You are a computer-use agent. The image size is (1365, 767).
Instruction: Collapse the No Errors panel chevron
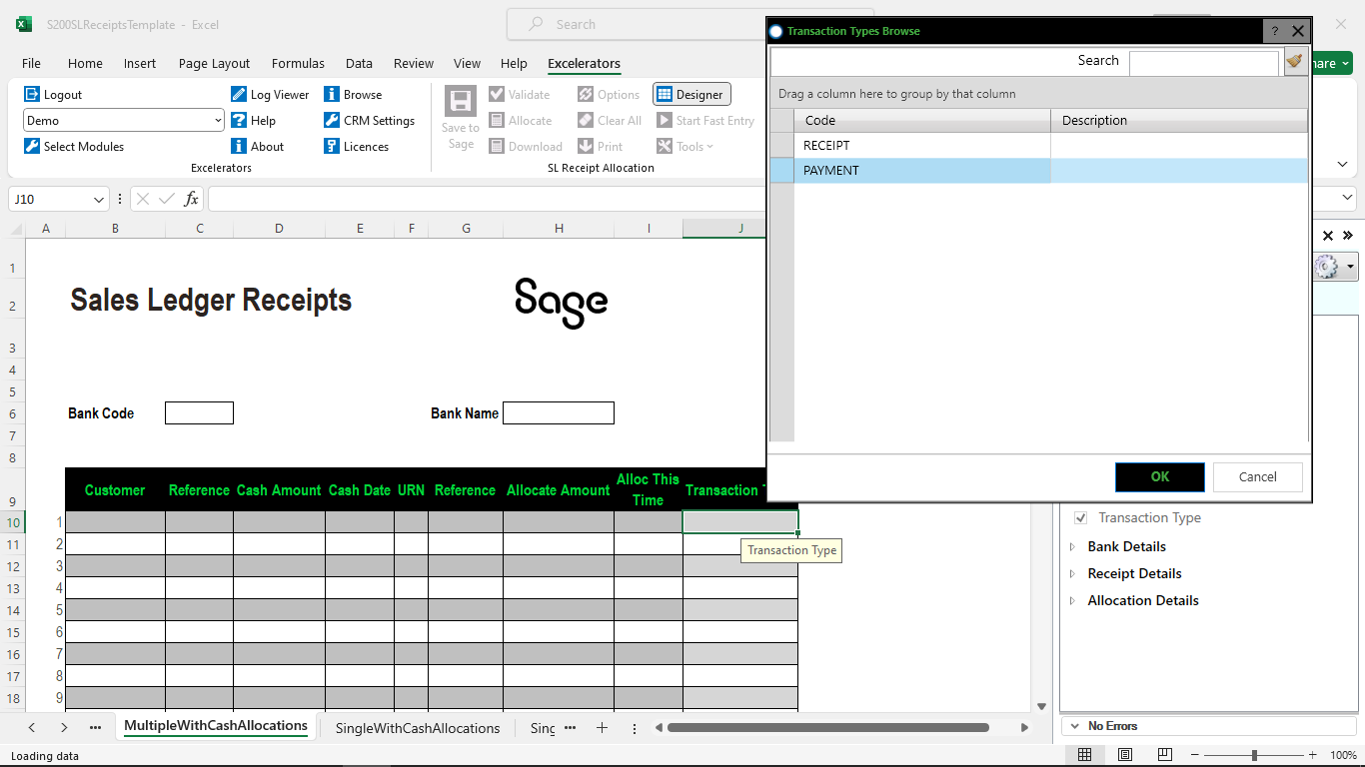pyautogui.click(x=1075, y=726)
